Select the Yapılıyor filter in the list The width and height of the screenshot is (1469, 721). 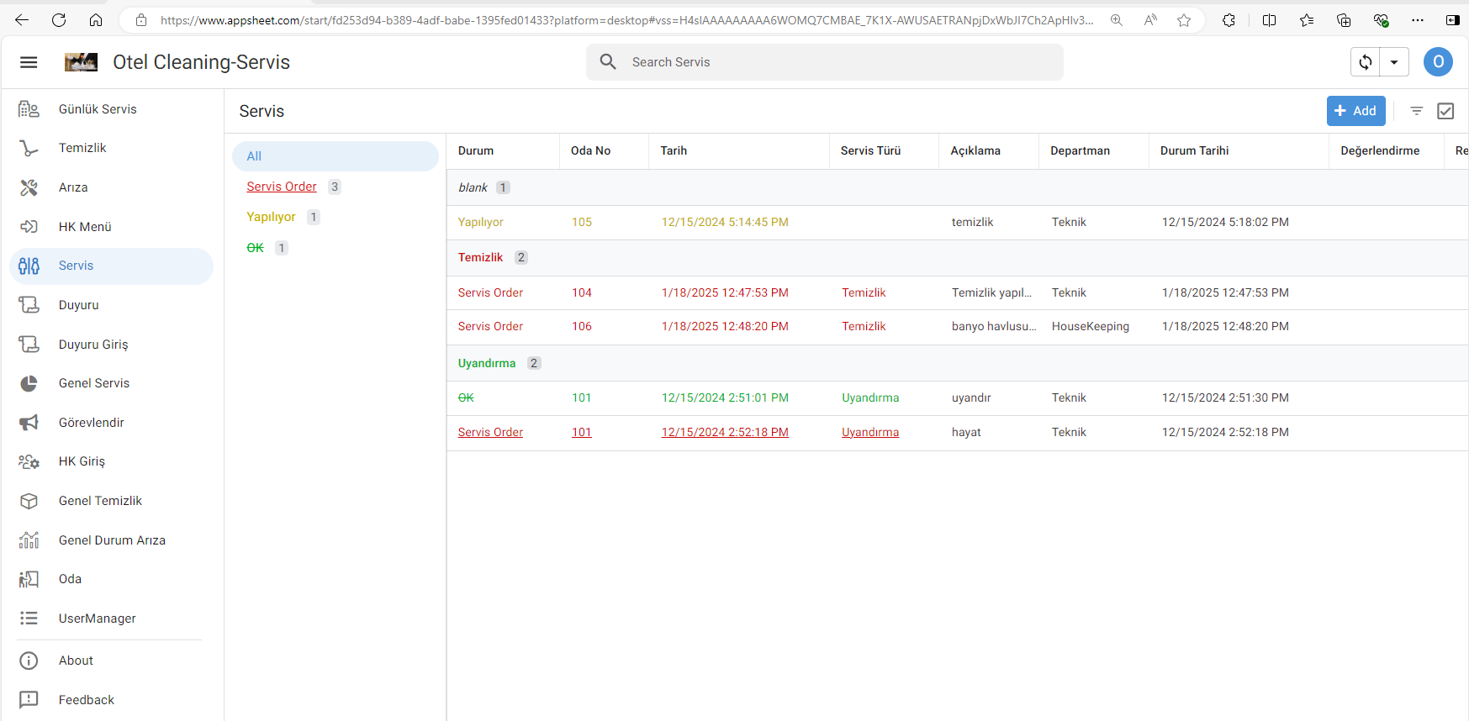point(271,217)
